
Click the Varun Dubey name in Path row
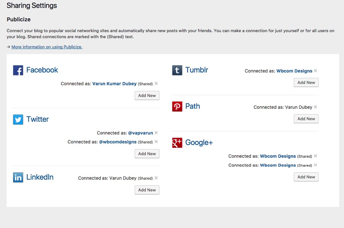pos(299,107)
